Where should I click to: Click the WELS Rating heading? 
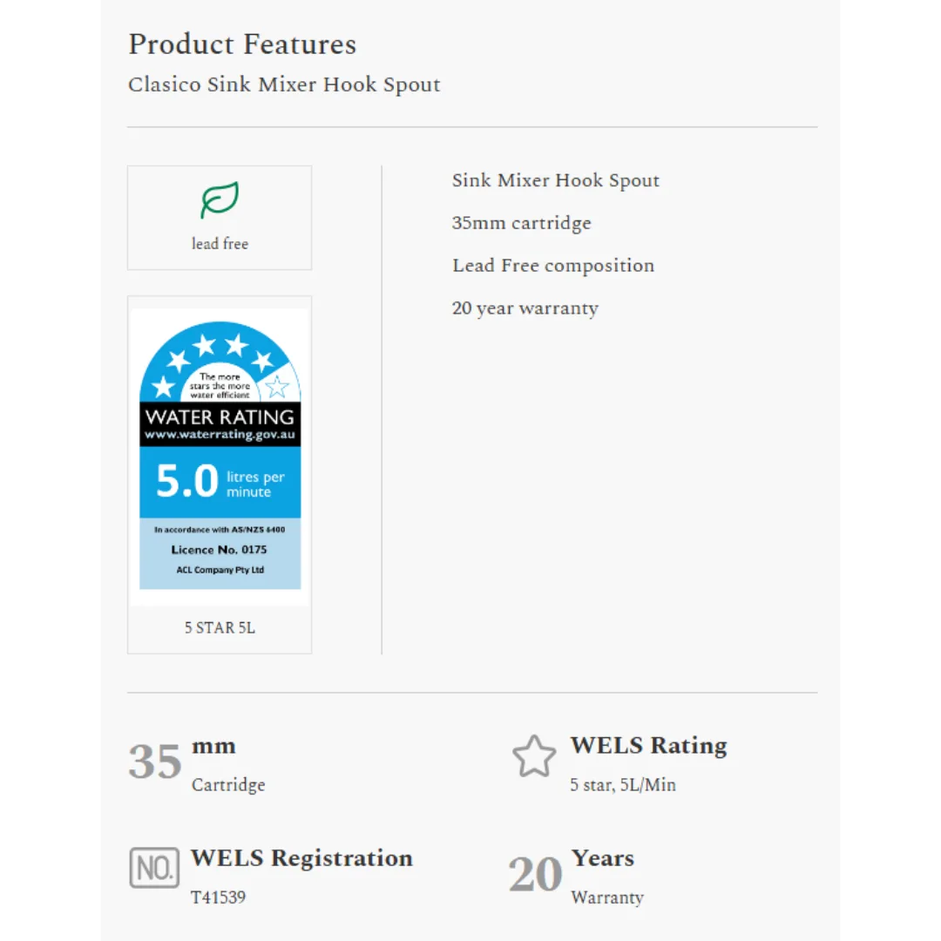tap(648, 746)
